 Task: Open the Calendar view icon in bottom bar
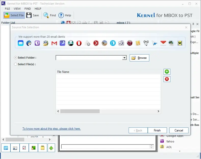point(6,148)
